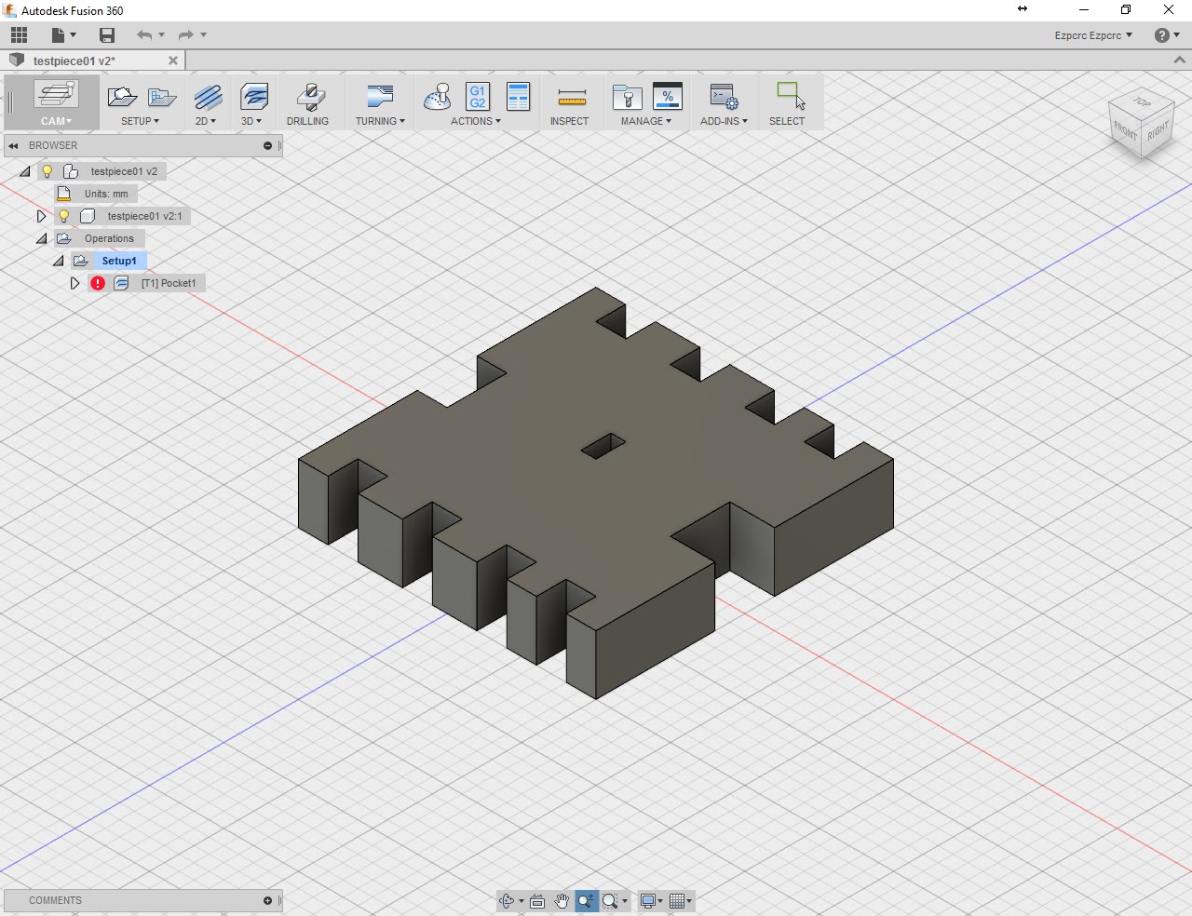Open the 3D dropdown menu
The image size is (1192, 916).
(251, 121)
